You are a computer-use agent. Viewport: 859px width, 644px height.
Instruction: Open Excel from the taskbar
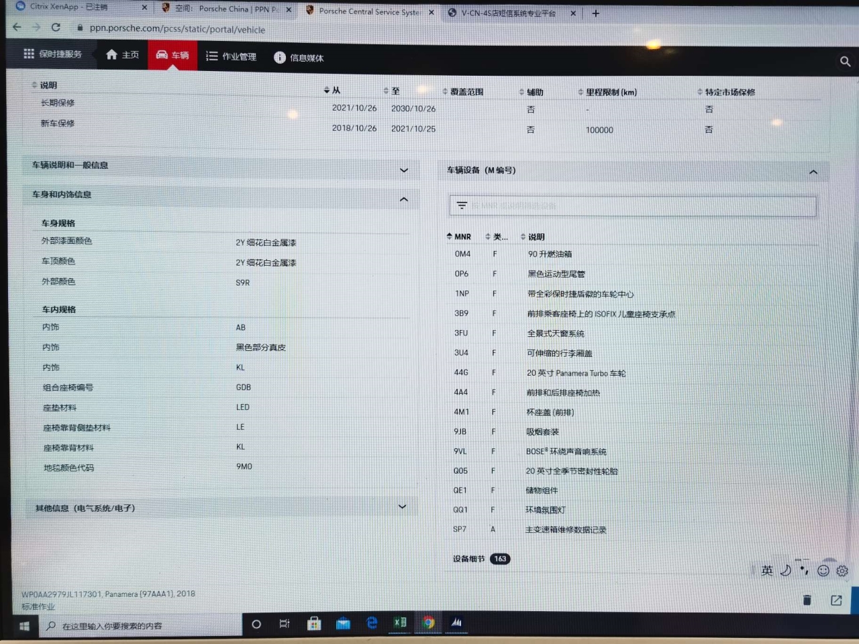tap(400, 623)
